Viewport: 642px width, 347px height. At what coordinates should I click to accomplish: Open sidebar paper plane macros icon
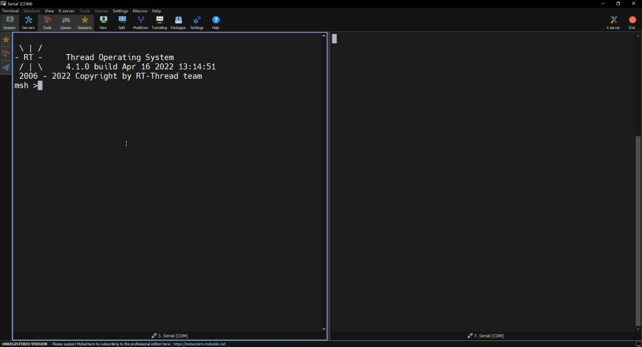[x=6, y=68]
